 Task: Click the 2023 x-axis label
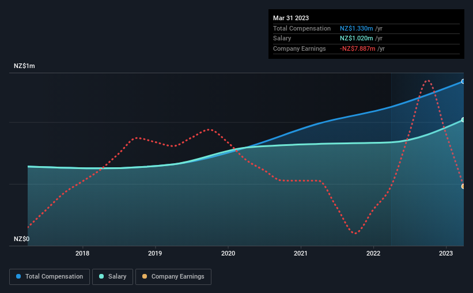[446, 253]
